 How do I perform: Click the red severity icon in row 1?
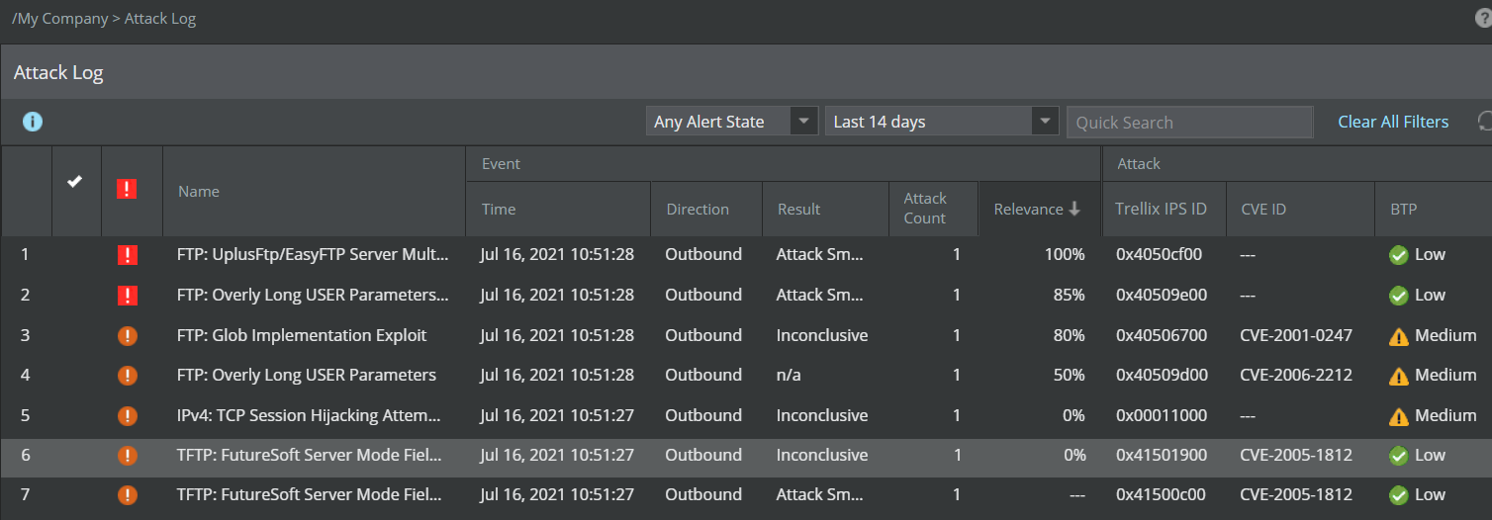click(x=127, y=255)
